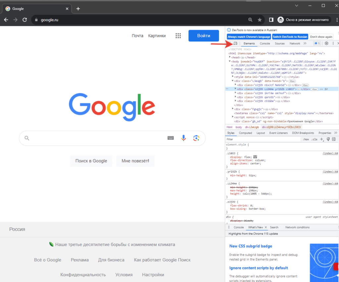Close the What's New drawer tab
339x282 pixels.
[x=266, y=227]
